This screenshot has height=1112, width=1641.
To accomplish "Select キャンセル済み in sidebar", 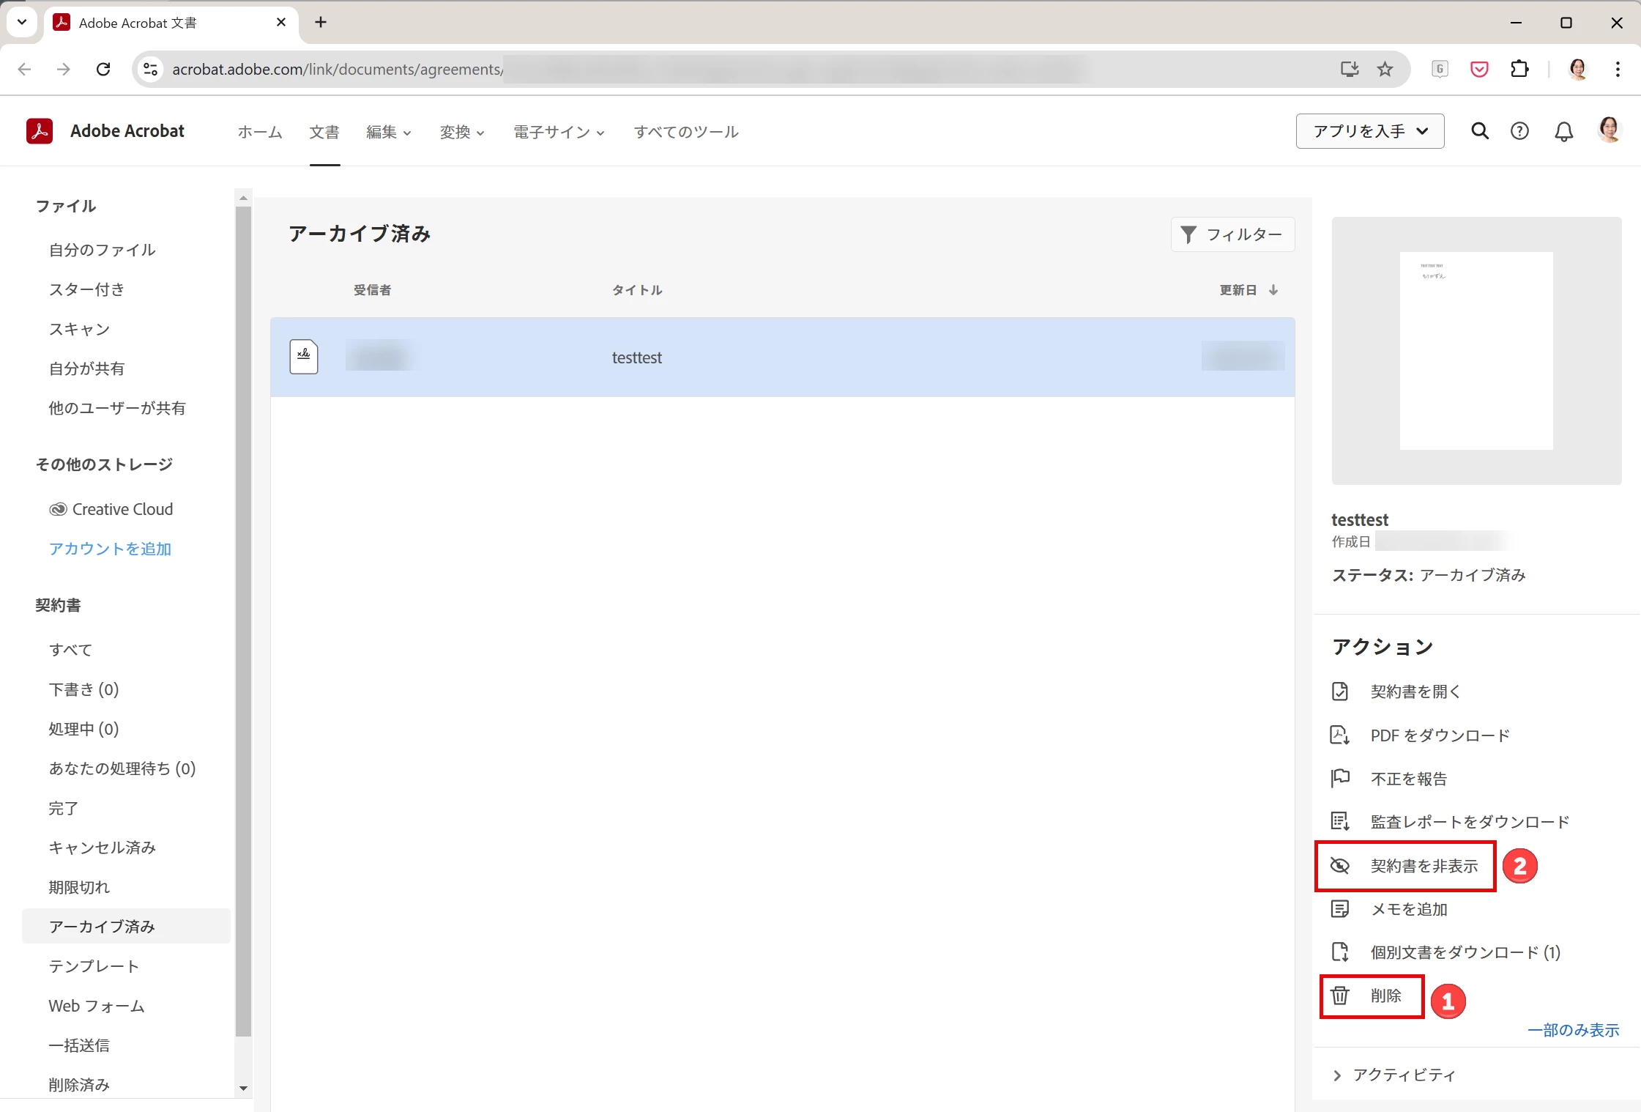I will pos(103,848).
